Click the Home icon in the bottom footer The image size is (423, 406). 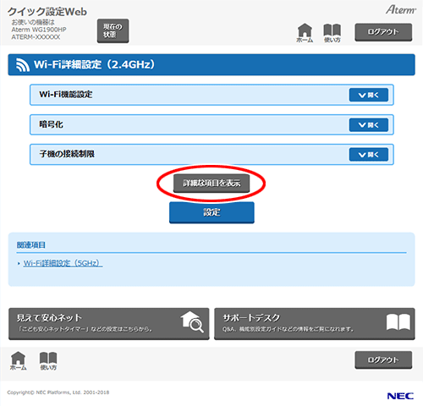tap(19, 360)
